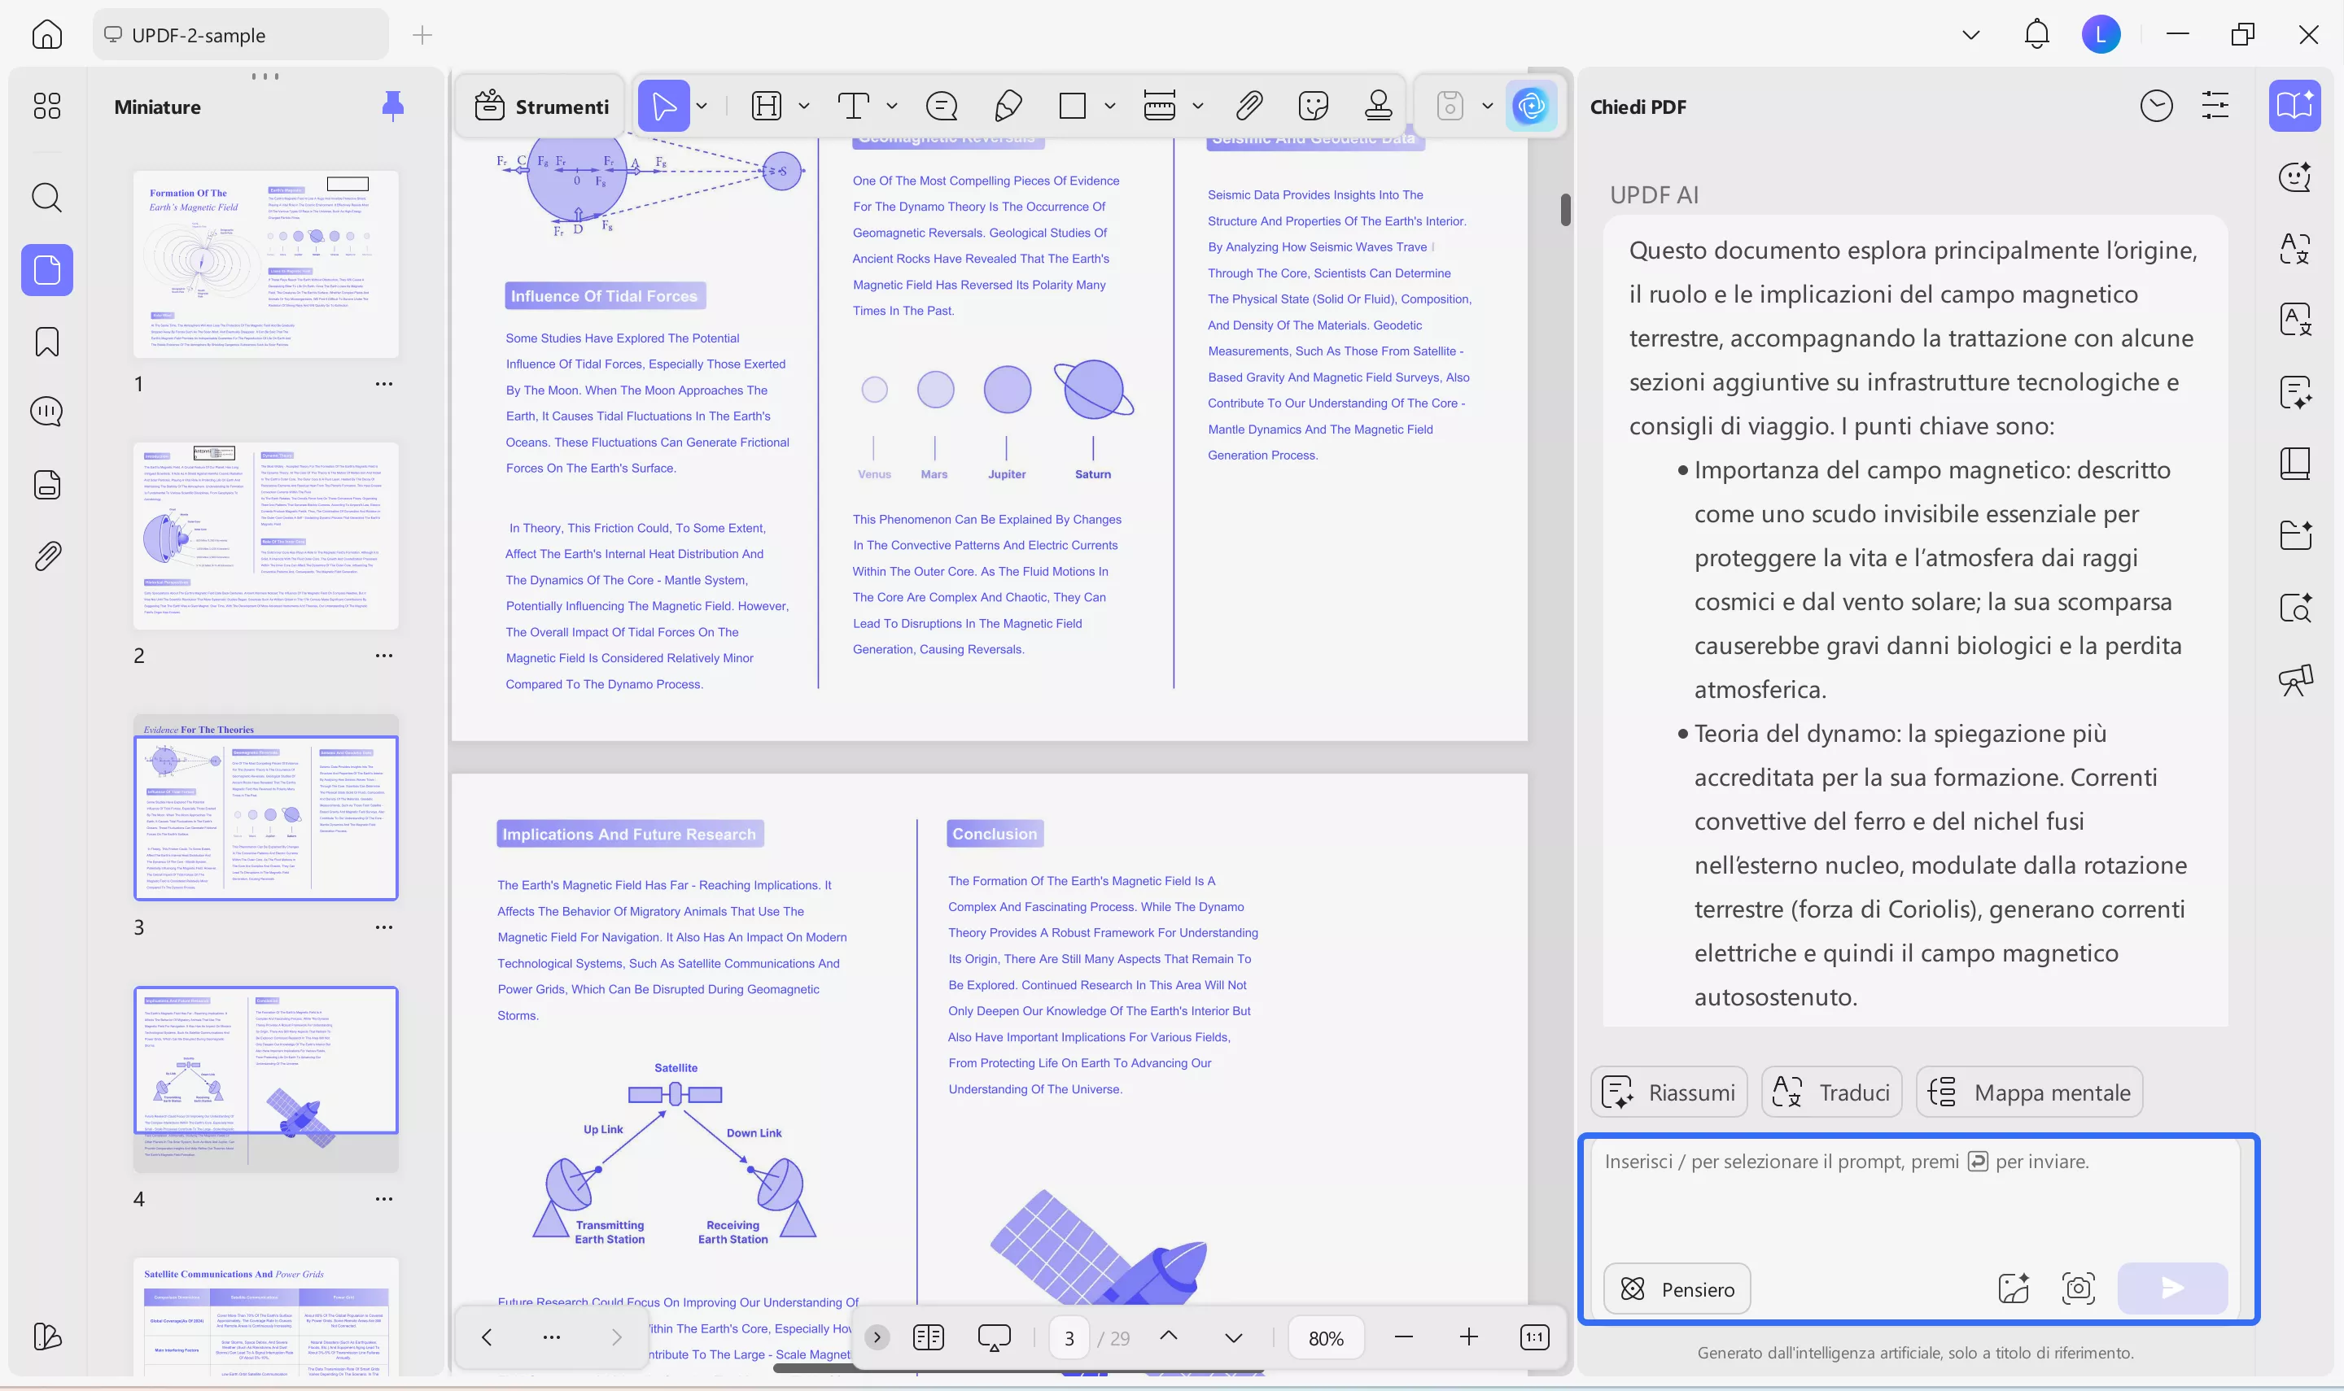
Task: Open the attachment paperclip tool in toolbar
Action: [1249, 106]
